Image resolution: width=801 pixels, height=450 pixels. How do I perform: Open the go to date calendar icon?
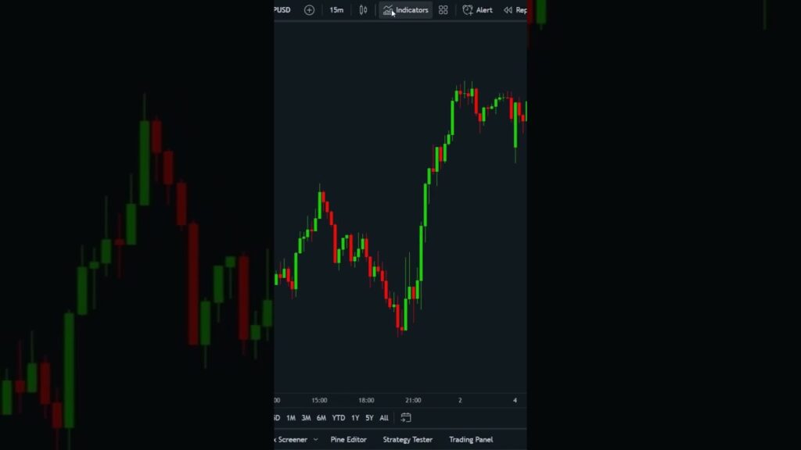click(x=406, y=418)
